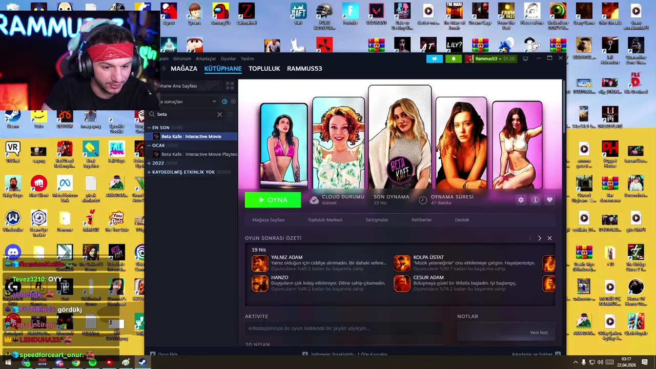Collapse the EN SON category
This screenshot has height=369, width=656.
[149, 128]
